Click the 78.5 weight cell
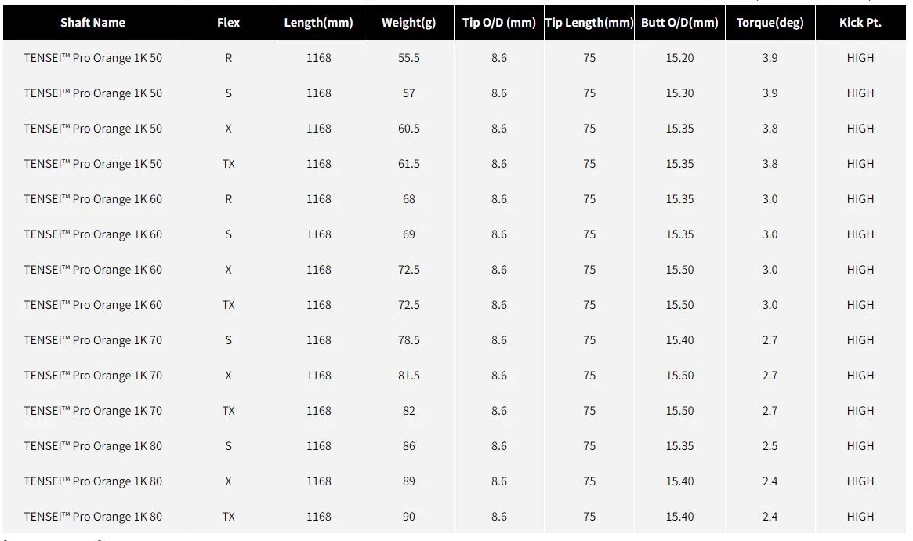The image size is (913, 541). [x=409, y=340]
